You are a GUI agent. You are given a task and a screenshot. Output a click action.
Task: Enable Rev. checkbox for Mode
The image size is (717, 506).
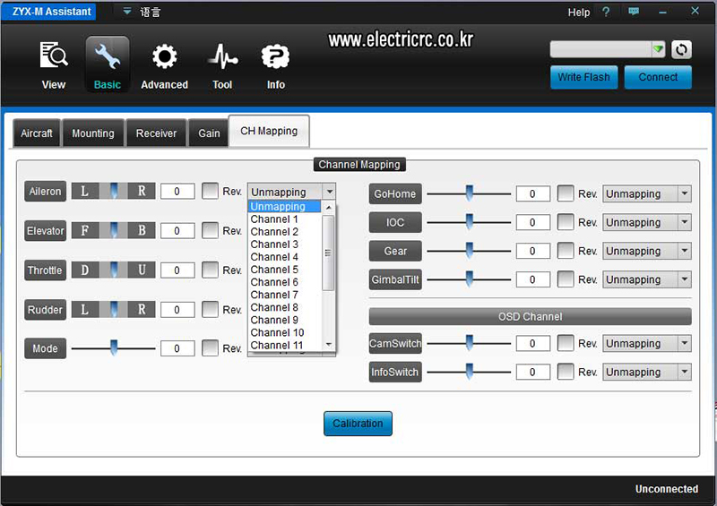210,348
